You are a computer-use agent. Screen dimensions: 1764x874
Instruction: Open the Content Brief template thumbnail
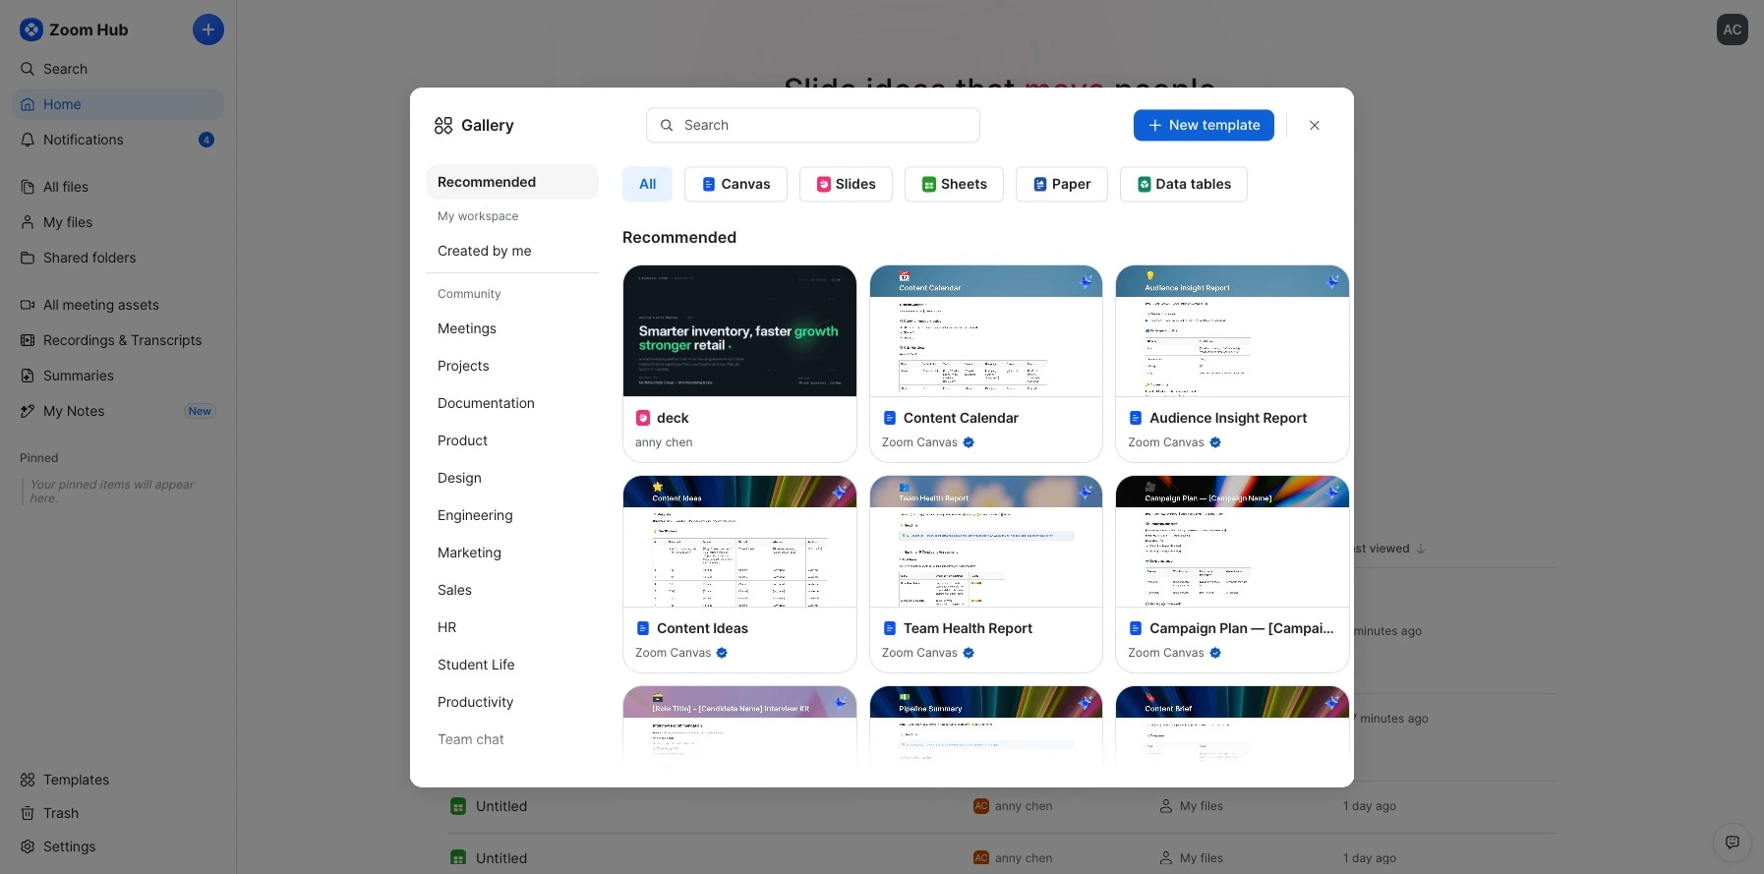[1232, 724]
